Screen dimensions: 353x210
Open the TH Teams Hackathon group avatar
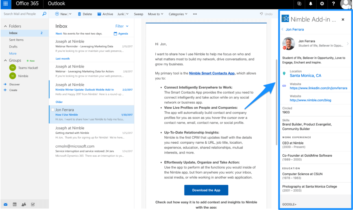tap(13, 68)
